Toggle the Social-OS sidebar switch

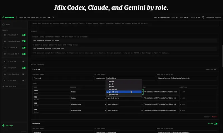(x=24, y=54)
